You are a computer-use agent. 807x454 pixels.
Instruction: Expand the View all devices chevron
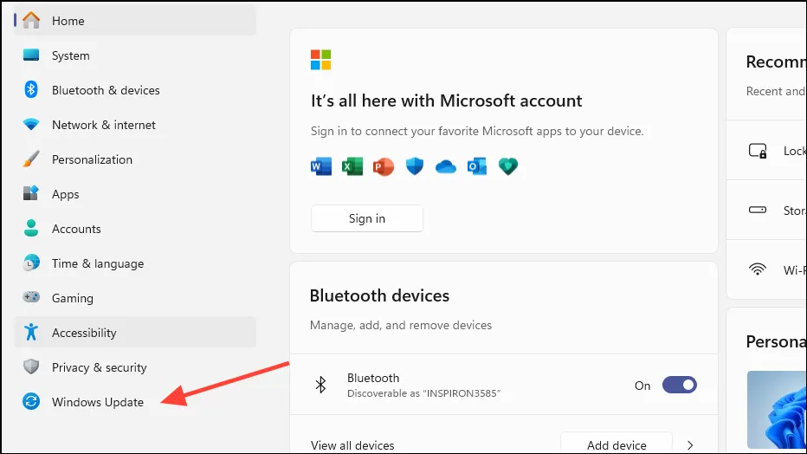[x=690, y=445]
